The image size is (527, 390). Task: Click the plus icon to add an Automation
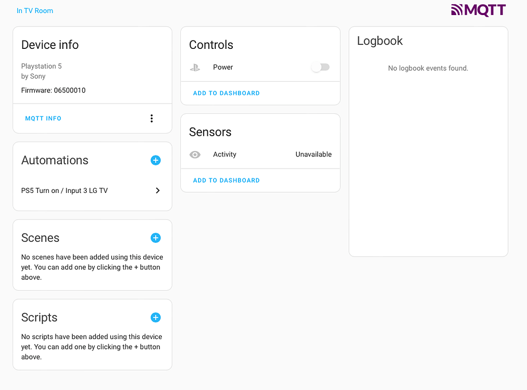pyautogui.click(x=155, y=160)
